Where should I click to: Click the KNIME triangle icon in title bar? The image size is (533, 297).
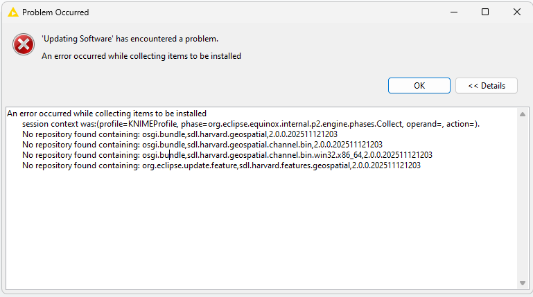(12, 12)
